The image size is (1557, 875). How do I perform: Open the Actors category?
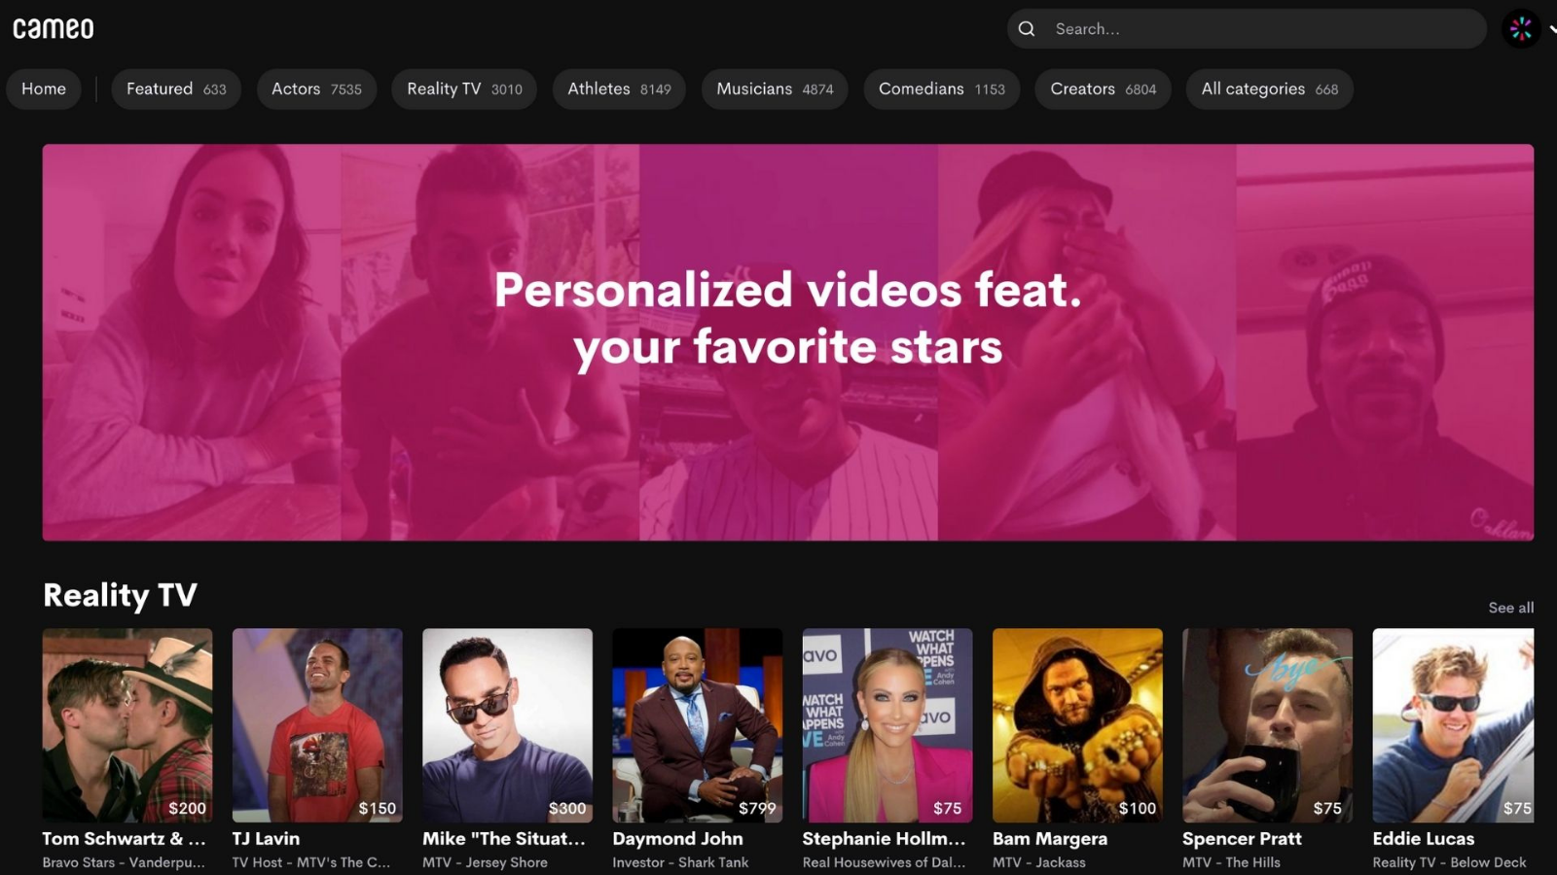316,89
